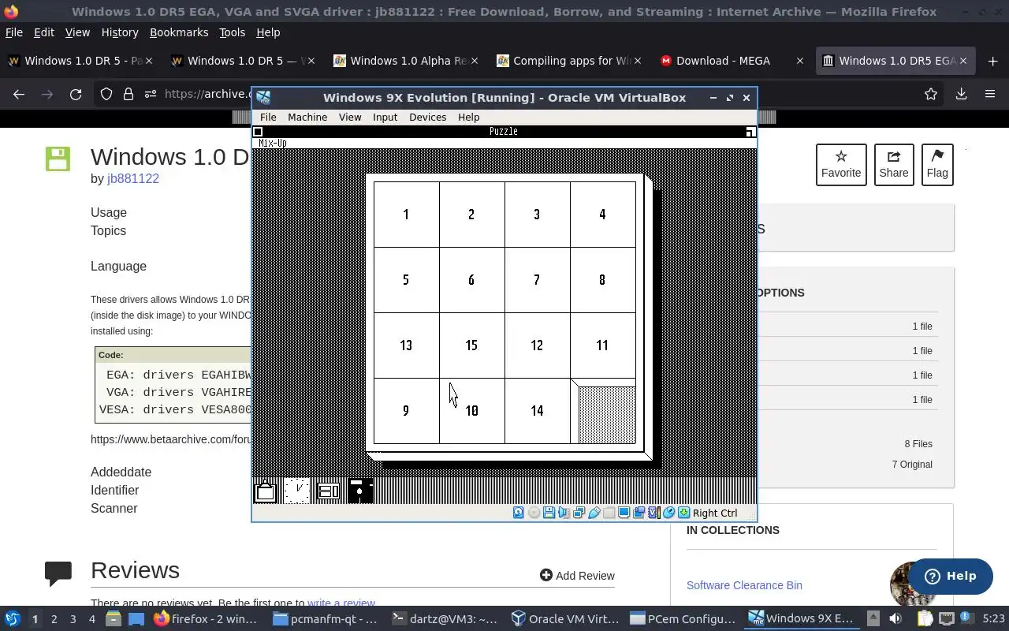Click the Favorite button
This screenshot has height=631, width=1009.
point(841,165)
